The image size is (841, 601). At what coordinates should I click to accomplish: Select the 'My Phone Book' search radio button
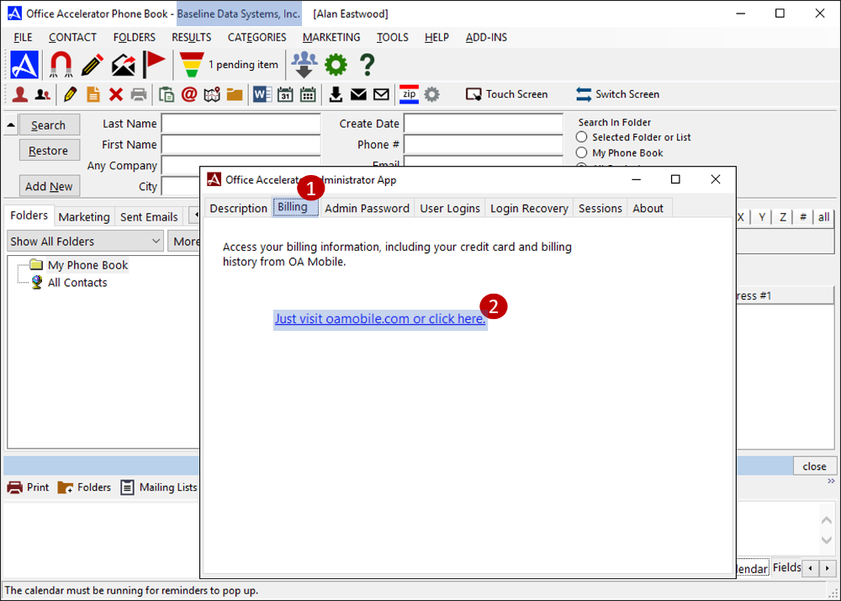[x=581, y=153]
